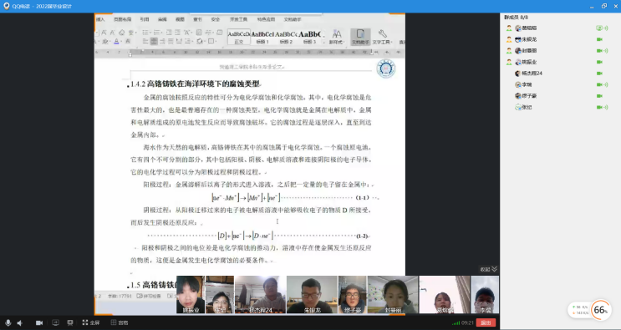Open the word count 字数: 17791 in status bar
The width and height of the screenshot is (621, 330).
pos(120,296)
